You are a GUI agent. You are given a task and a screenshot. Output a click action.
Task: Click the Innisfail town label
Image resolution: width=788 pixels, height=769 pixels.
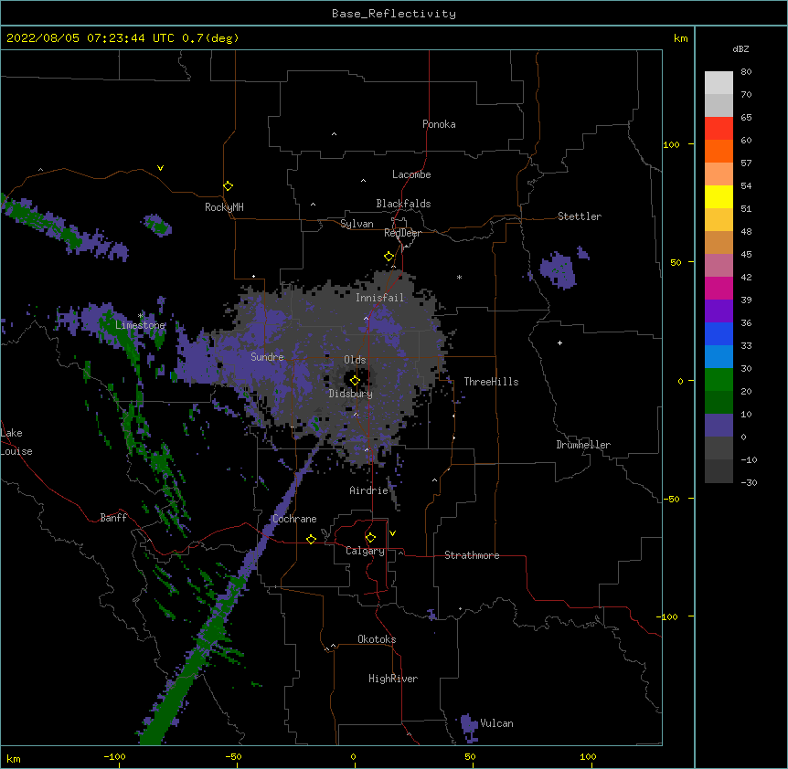379,298
